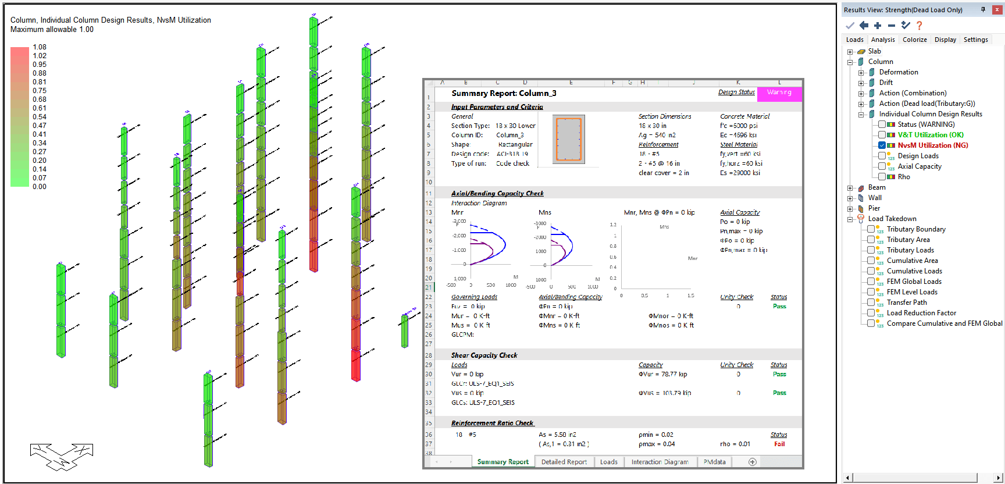This screenshot has width=1005, height=484.
Task: Click the pink Warning design status cell
Action: pyautogui.click(x=779, y=92)
